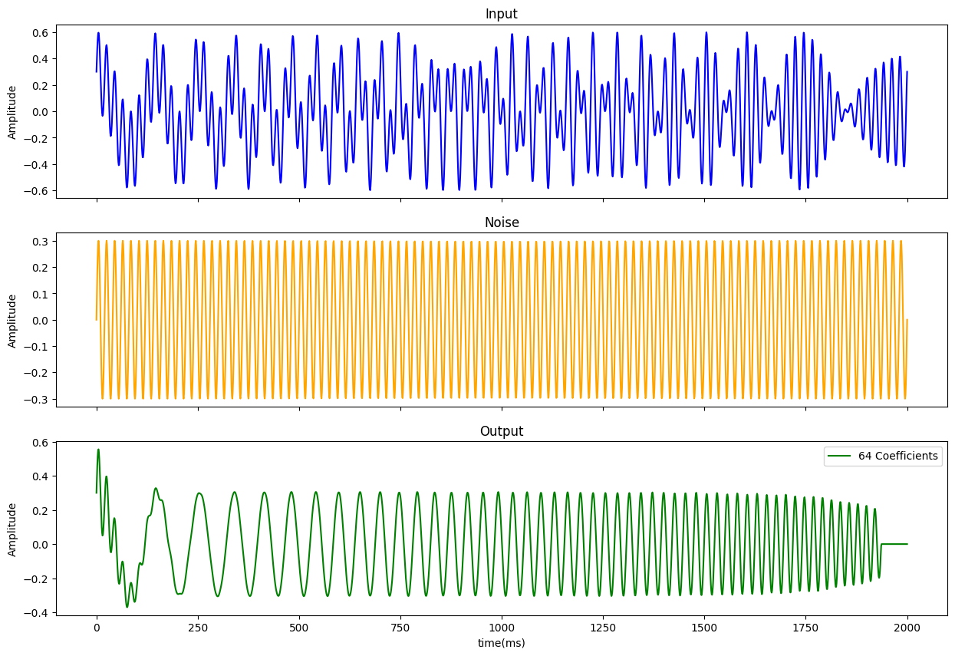
Task: Select the "64 Coefficients" legend label
Action: click(x=897, y=456)
